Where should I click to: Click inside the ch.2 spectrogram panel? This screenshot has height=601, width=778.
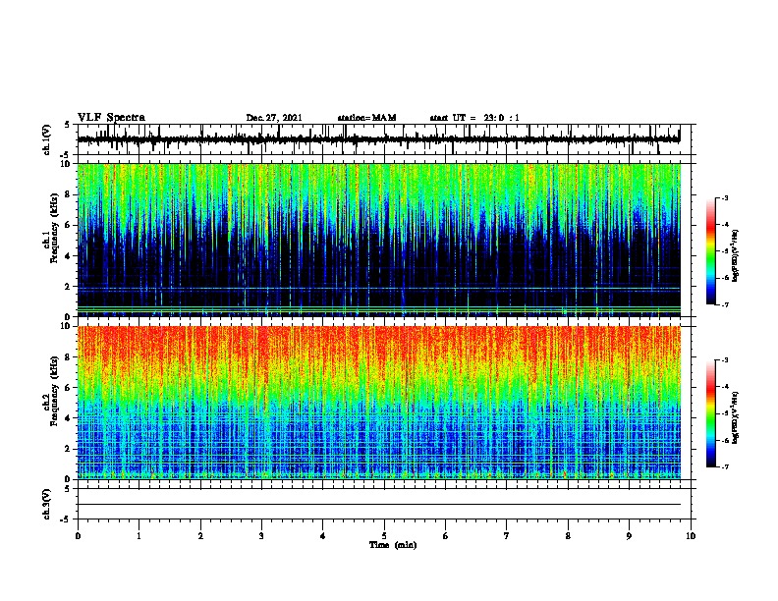point(379,403)
